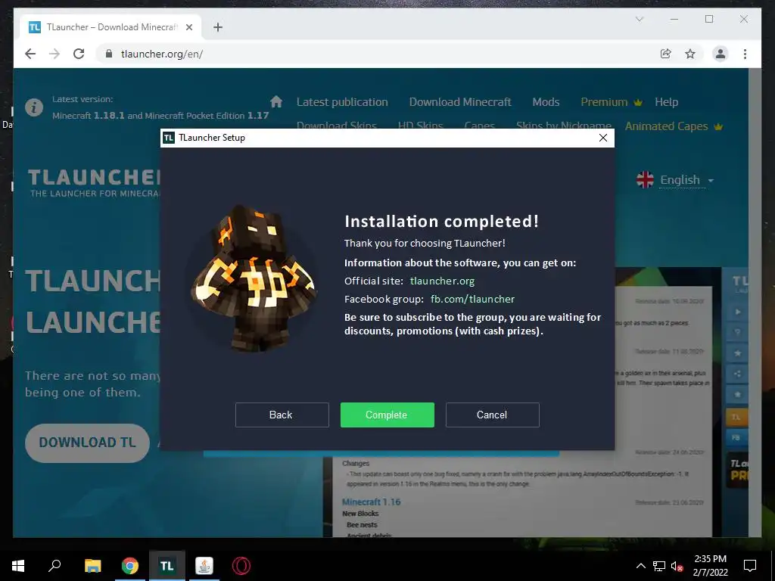This screenshot has width=775, height=581.
Task: Click the Java taskbar icon
Action: [204, 566]
